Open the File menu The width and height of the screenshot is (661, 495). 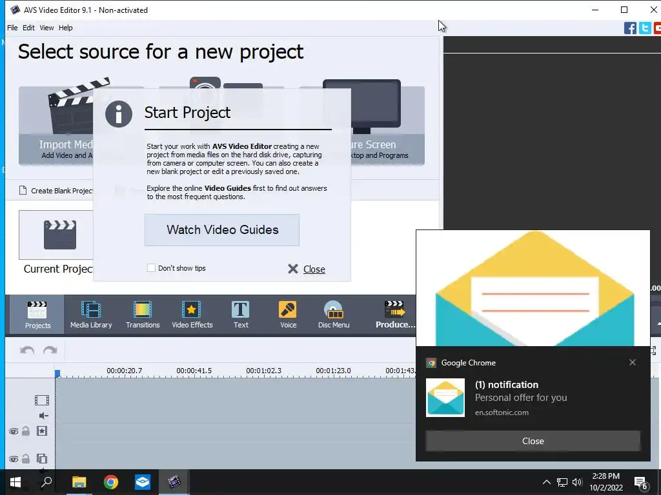12,28
